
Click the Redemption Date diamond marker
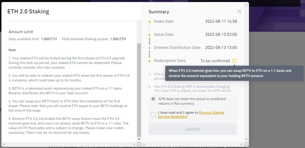click(x=149, y=61)
